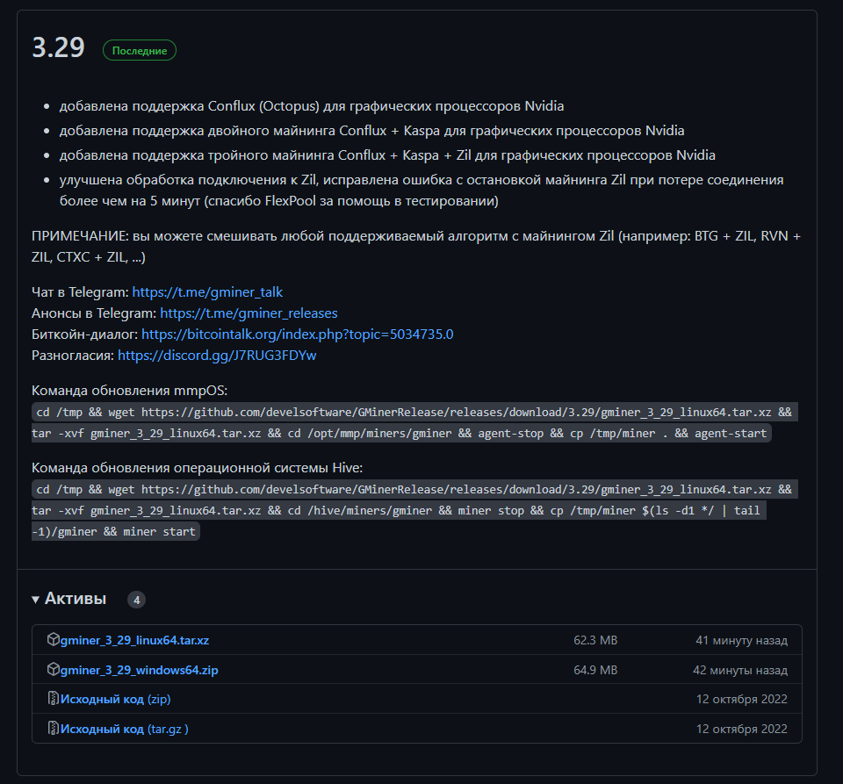Viewport: 843px width, 784px height.
Task: Click the Активы heading text
Action: click(76, 599)
